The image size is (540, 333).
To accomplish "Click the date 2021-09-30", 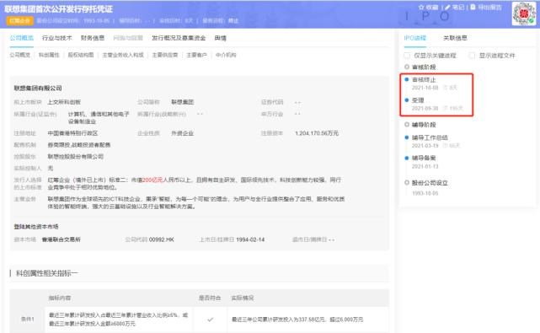I will [425, 108].
